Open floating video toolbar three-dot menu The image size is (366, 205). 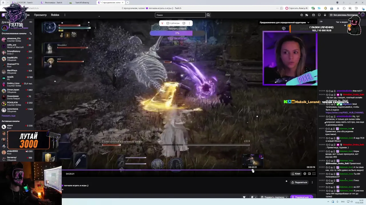pyautogui.click(x=189, y=23)
